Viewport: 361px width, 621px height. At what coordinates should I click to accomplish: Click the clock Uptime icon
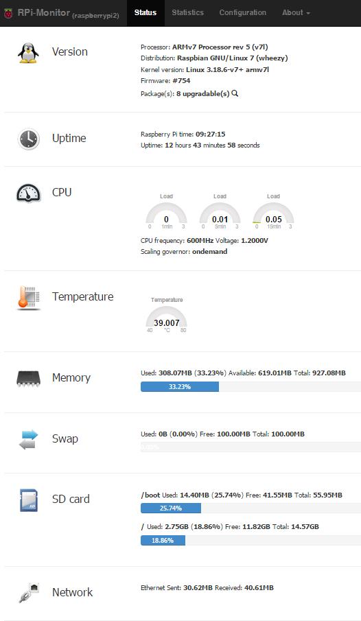pos(29,139)
